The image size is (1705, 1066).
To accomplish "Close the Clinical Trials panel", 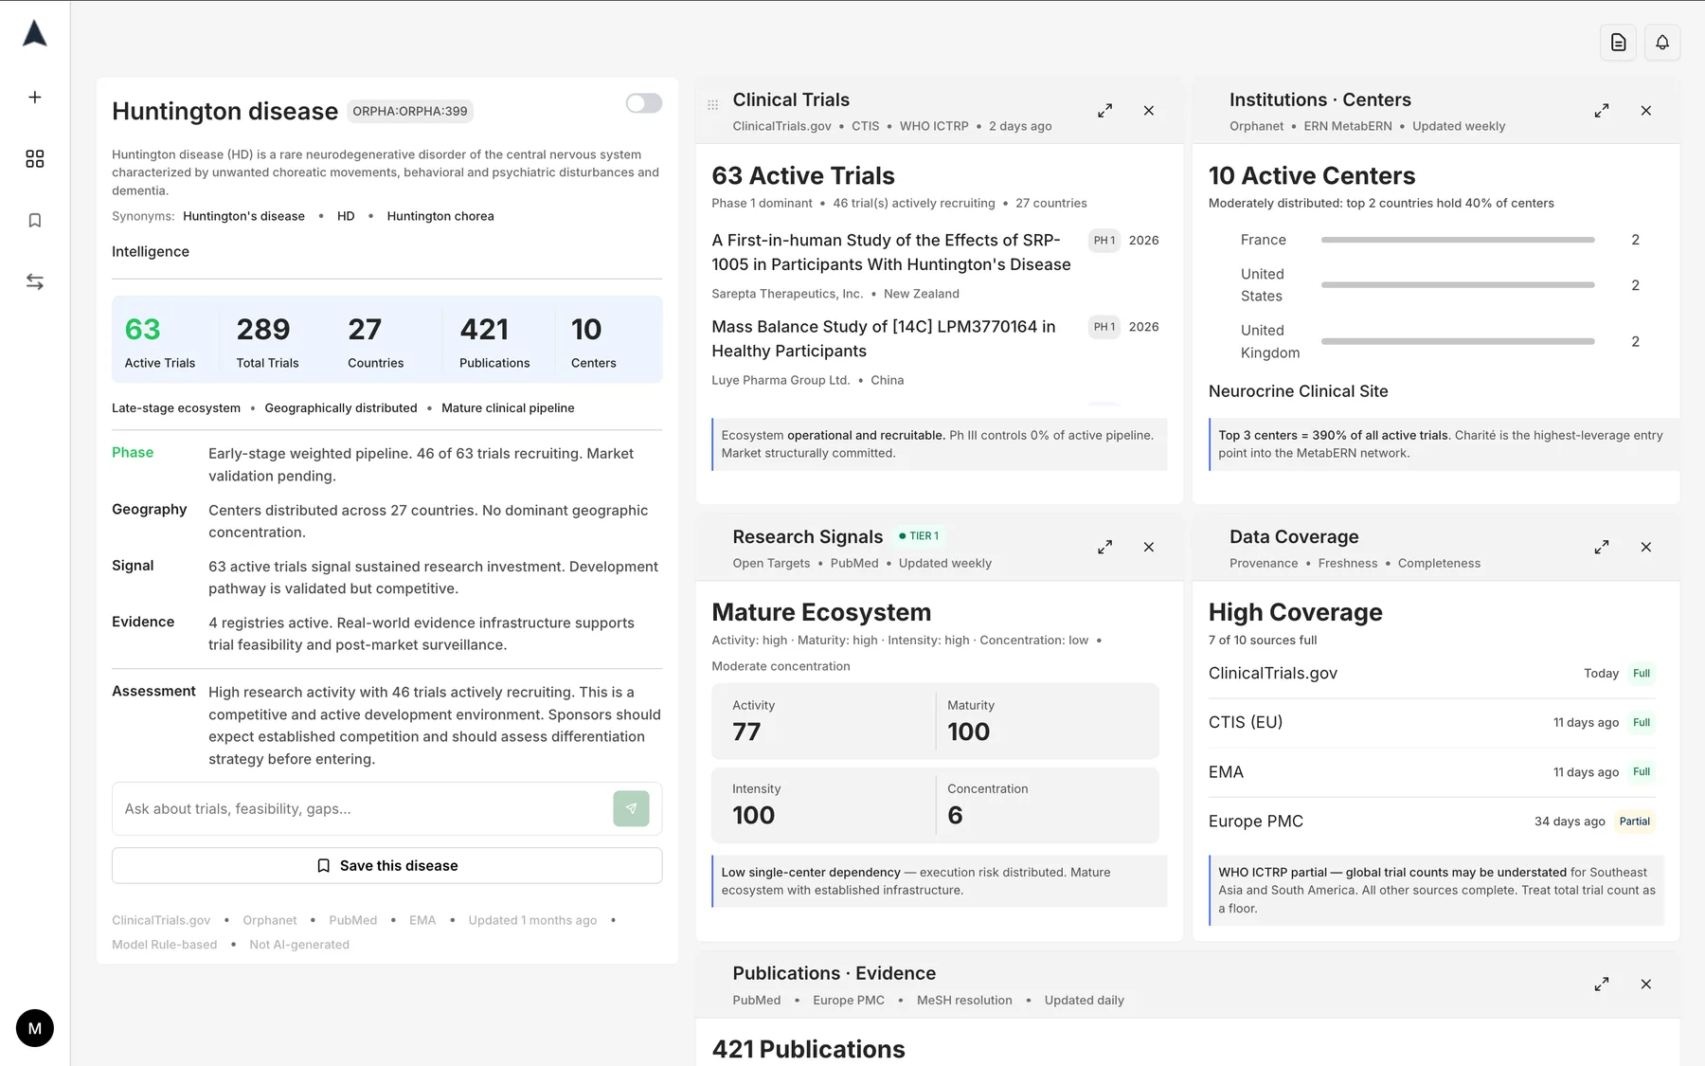I will [x=1149, y=111].
